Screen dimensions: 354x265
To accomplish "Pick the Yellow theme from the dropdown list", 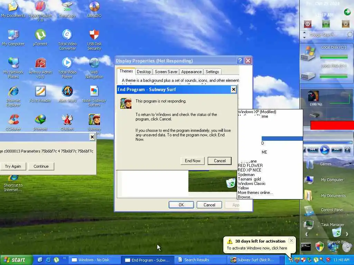I will pyautogui.click(x=270, y=188).
